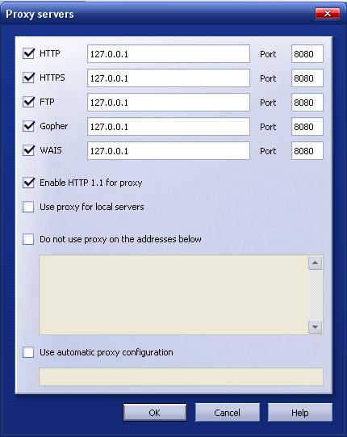Disable Enable HTTP 1.1 for proxy

pyautogui.click(x=28, y=183)
